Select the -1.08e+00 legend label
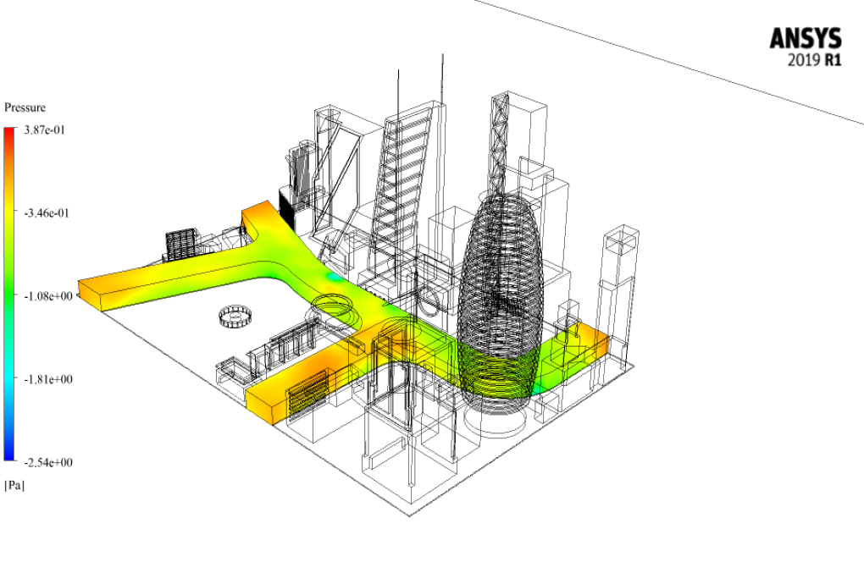 50,296
